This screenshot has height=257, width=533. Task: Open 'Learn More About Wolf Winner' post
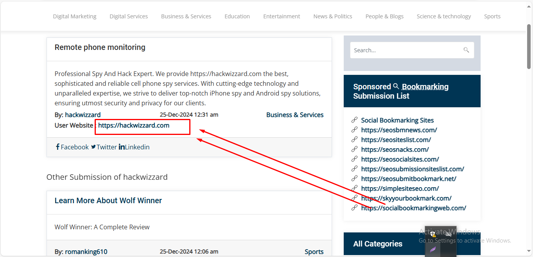108,200
